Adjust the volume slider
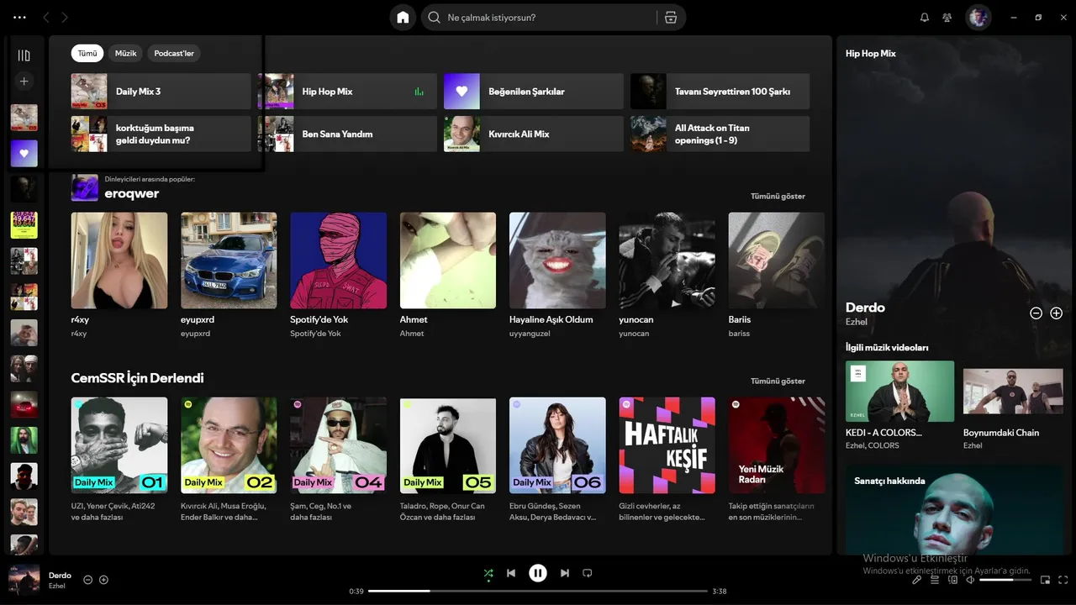Image resolution: width=1076 pixels, height=605 pixels. [1005, 580]
